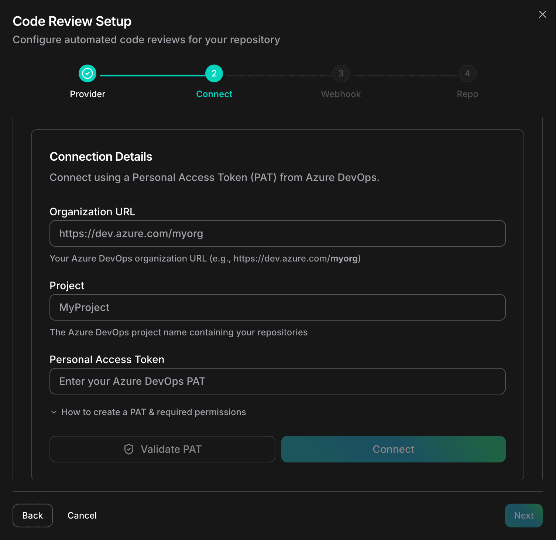This screenshot has width=556, height=540.
Task: Click the chevron beside PAT instructions
Action: click(x=54, y=412)
